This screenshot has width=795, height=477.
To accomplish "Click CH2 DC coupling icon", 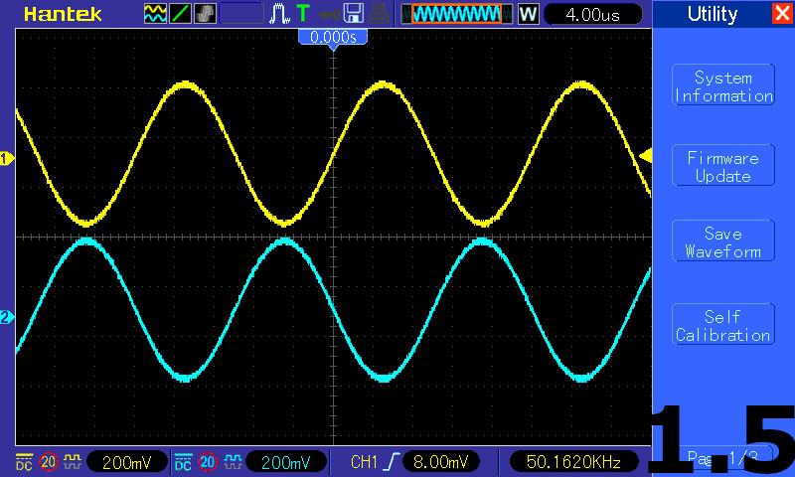I will click(183, 461).
